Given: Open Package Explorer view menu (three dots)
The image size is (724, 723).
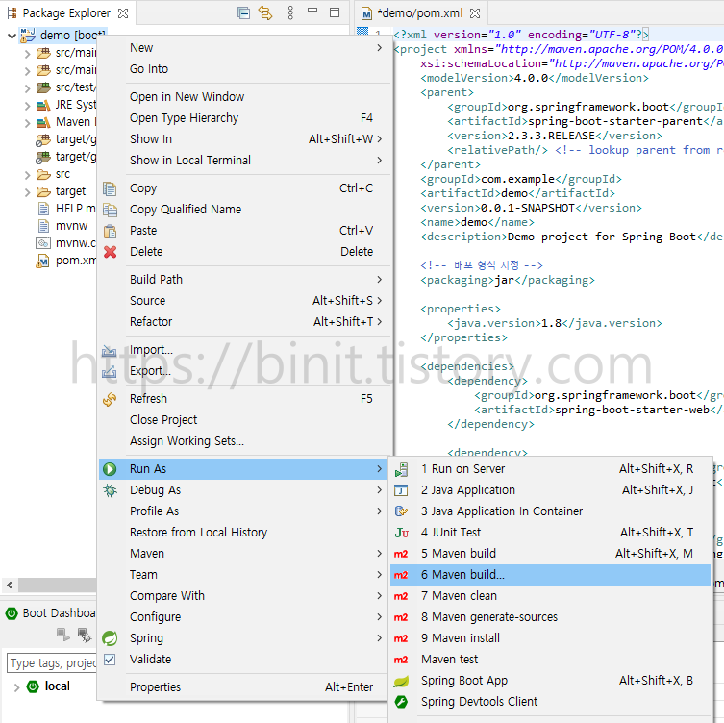Looking at the screenshot, I should click(x=290, y=12).
